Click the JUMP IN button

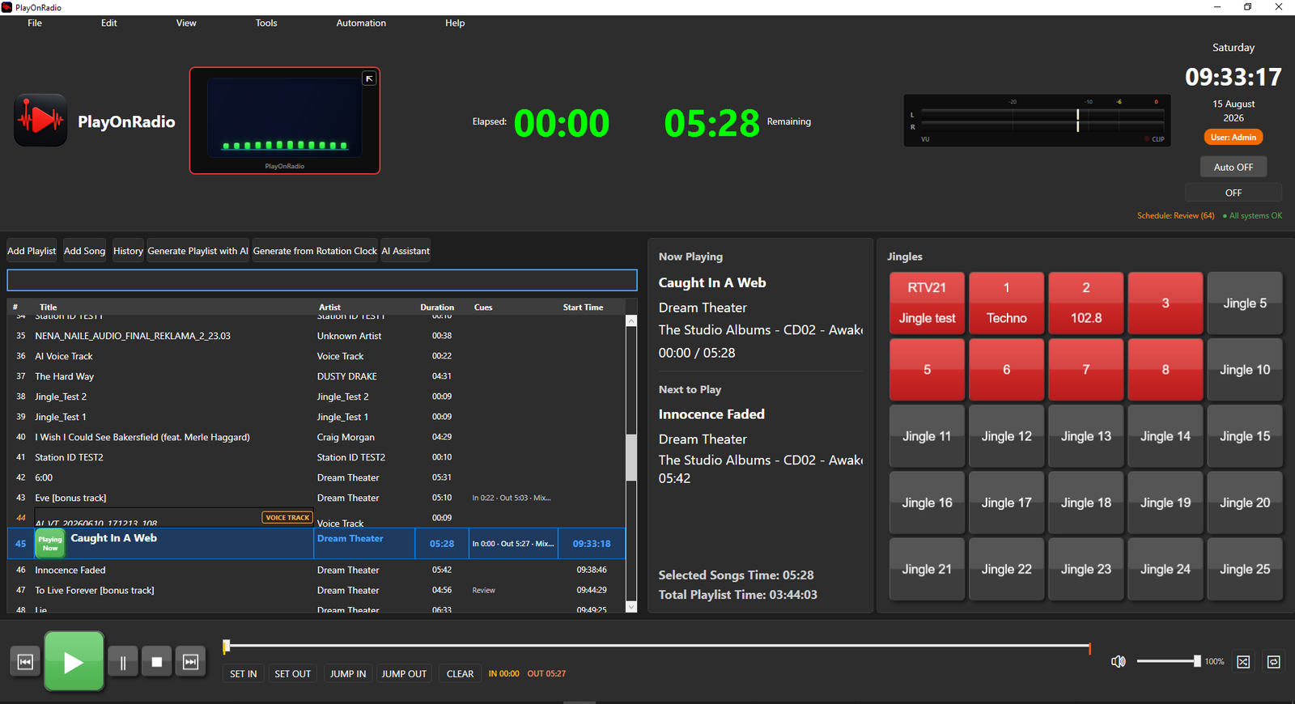coord(348,673)
